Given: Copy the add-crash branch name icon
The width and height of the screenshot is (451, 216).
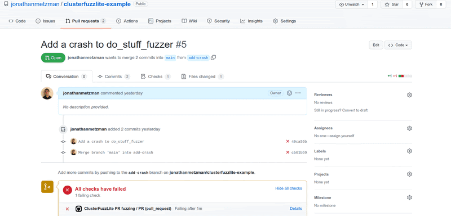Looking at the screenshot, I should tap(213, 58).
